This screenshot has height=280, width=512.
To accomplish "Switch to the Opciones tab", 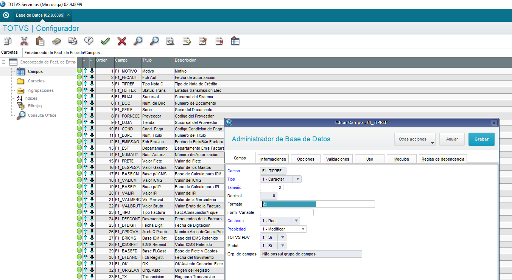I will pyautogui.click(x=306, y=159).
